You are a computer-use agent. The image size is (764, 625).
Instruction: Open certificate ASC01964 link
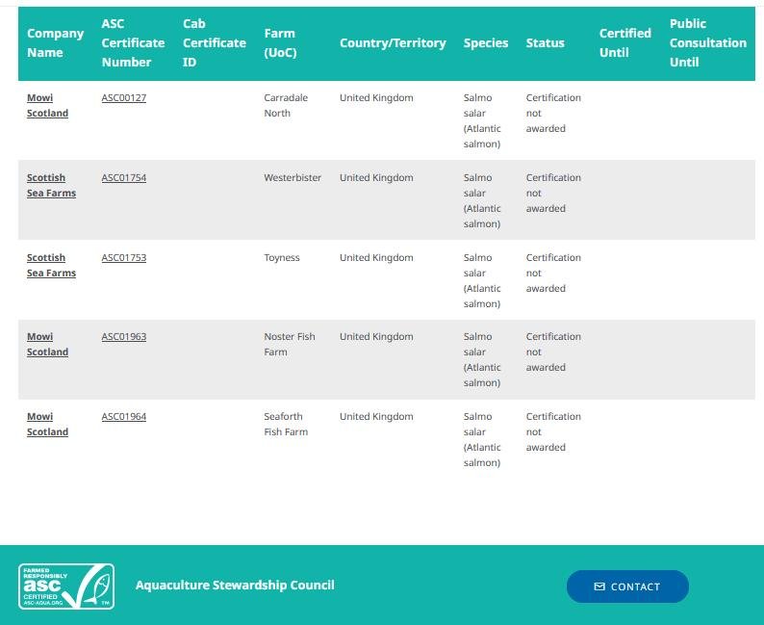(124, 417)
